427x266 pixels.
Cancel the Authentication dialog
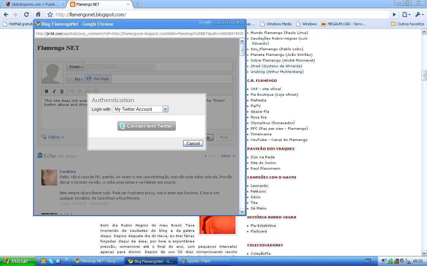coord(193,143)
